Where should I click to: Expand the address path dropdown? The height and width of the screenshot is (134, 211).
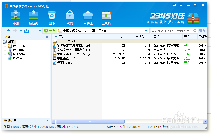[146, 31]
